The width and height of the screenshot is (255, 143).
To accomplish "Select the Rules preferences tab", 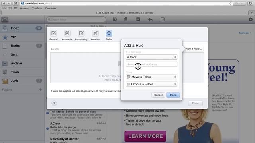I will tap(109, 35).
